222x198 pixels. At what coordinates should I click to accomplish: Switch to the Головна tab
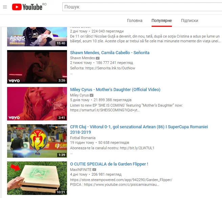(135, 21)
